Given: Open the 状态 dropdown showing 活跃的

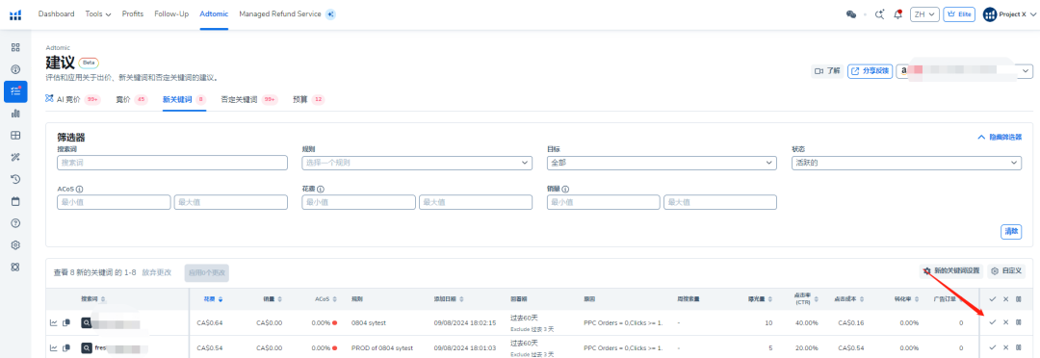Looking at the screenshot, I should pyautogui.click(x=906, y=163).
